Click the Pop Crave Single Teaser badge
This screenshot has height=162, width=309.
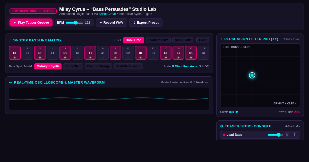point(33,11)
